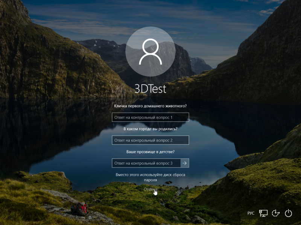The image size is (301, 225).
Task: Switch input language via РУС indicator
Action: pos(251,213)
